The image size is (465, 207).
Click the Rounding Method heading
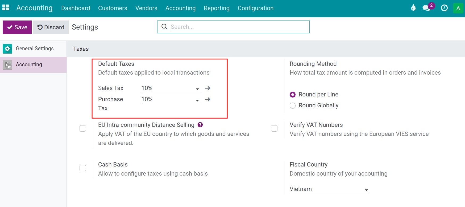pos(313,64)
